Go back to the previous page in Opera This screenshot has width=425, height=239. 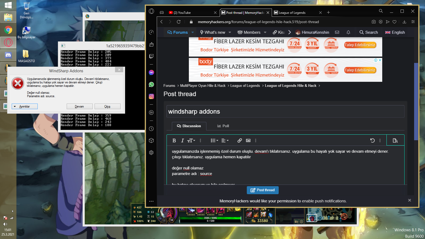[161, 22]
